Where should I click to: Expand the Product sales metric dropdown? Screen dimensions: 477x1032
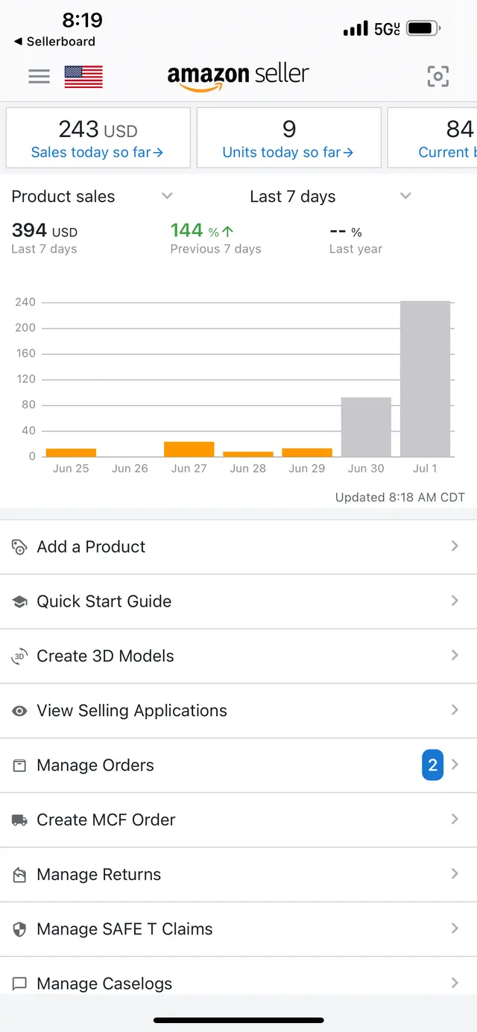(167, 196)
